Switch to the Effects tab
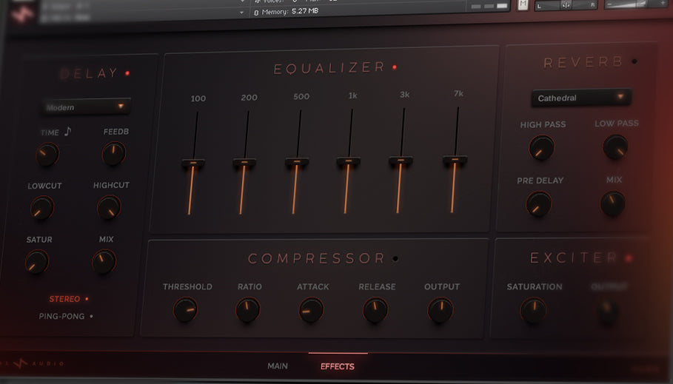The height and width of the screenshot is (384, 673). pyautogui.click(x=338, y=366)
